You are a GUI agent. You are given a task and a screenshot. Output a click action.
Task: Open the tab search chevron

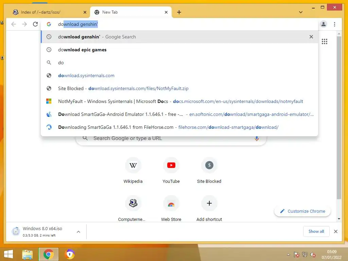point(301,12)
